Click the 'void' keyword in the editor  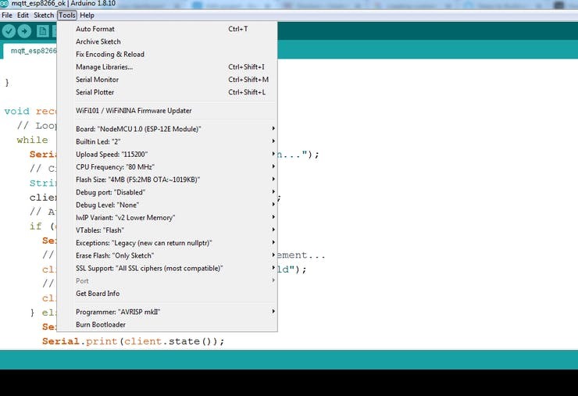(x=16, y=111)
